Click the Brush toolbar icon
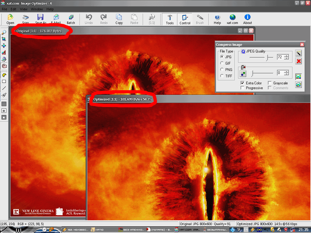Screen dimensions: 311x233 200,19
